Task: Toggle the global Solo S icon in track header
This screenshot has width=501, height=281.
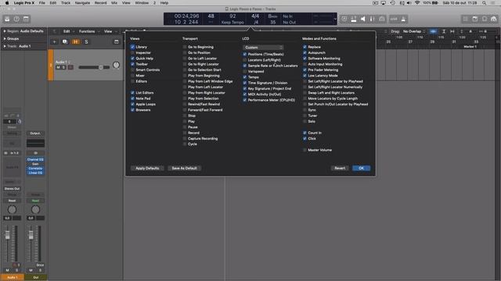Action: (86, 41)
